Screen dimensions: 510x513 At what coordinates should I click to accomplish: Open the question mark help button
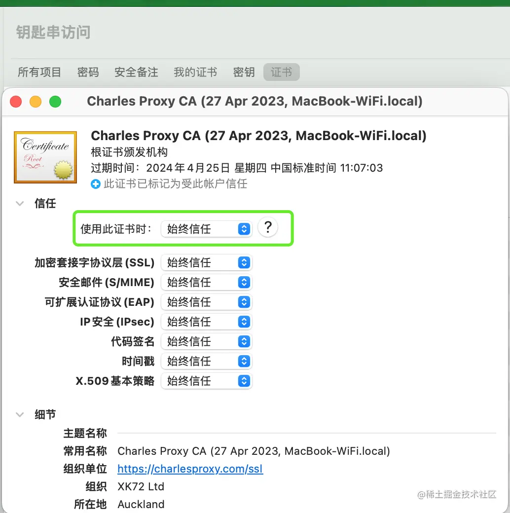(x=268, y=227)
